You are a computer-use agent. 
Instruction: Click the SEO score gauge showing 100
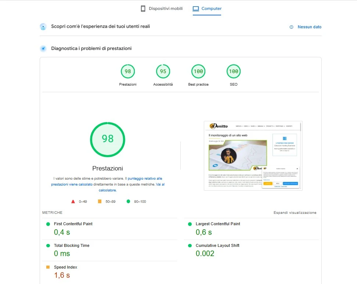tap(234, 71)
